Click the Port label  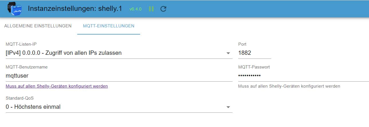[242, 44]
